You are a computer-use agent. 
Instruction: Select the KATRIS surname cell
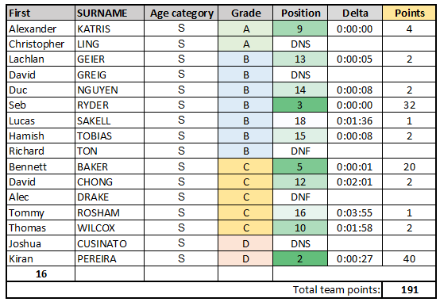tap(110, 29)
